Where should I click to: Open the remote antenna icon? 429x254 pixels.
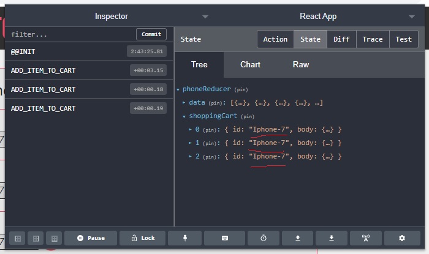click(366, 238)
